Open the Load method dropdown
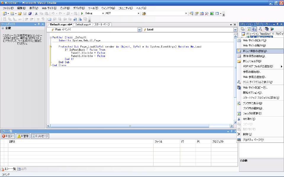Image resolution: width=284 pixels, height=177 pixels. coord(235,30)
